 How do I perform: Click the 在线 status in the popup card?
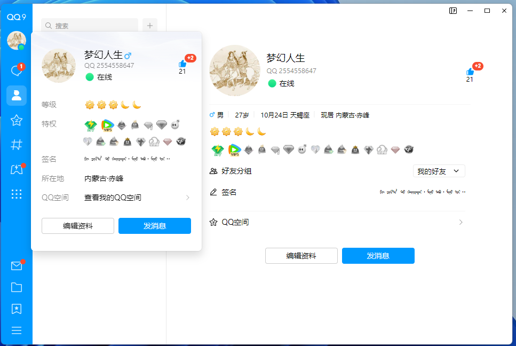[x=99, y=77]
